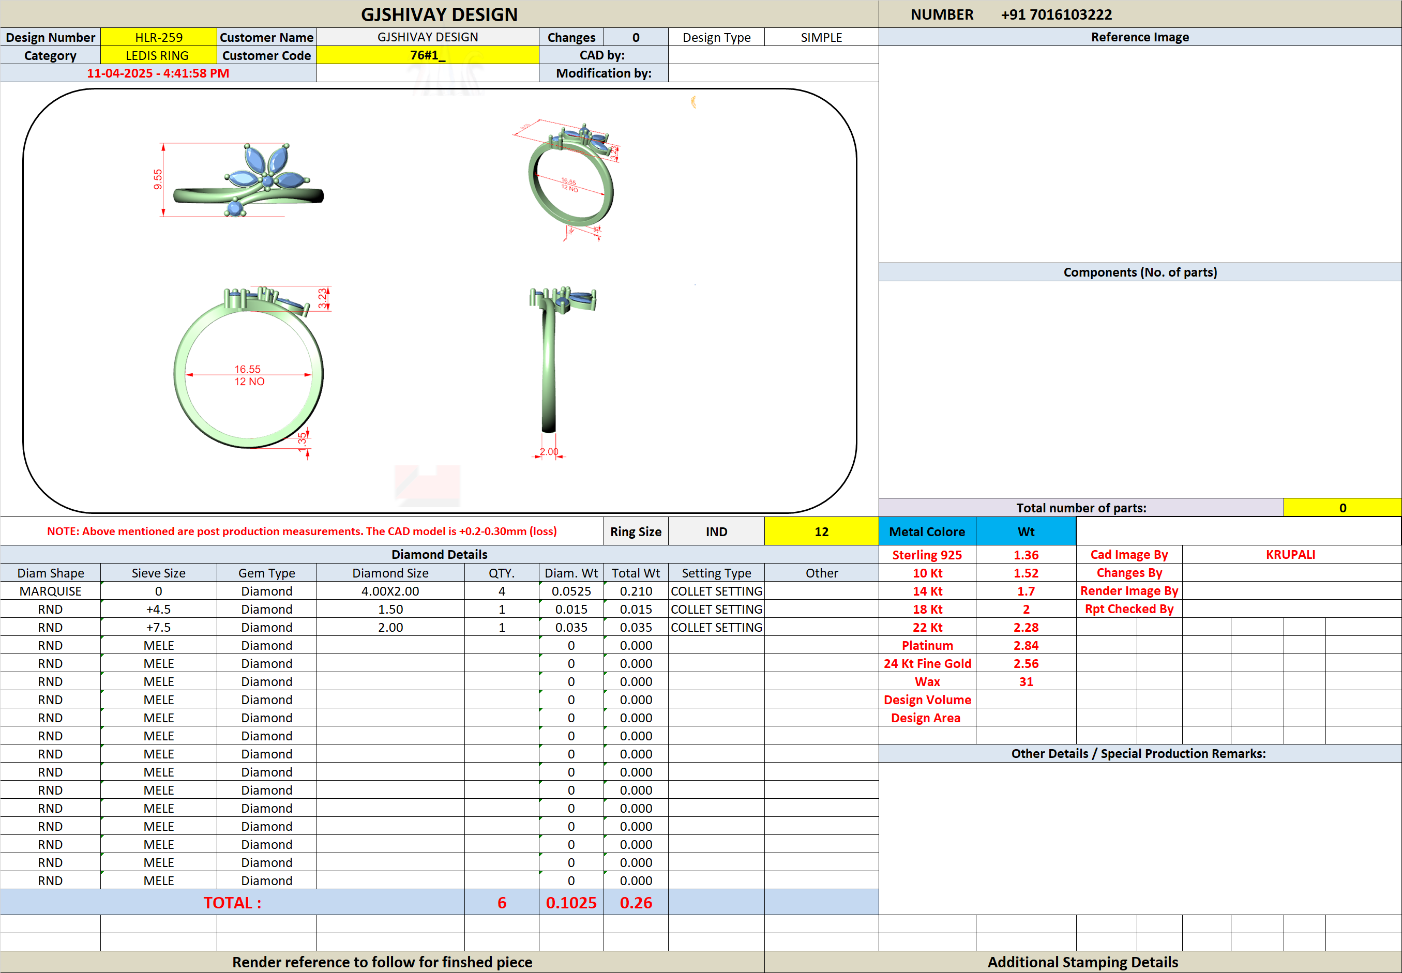The width and height of the screenshot is (1402, 973).
Task: Click Other Details / Special Production Remarks header
Action: point(1140,753)
